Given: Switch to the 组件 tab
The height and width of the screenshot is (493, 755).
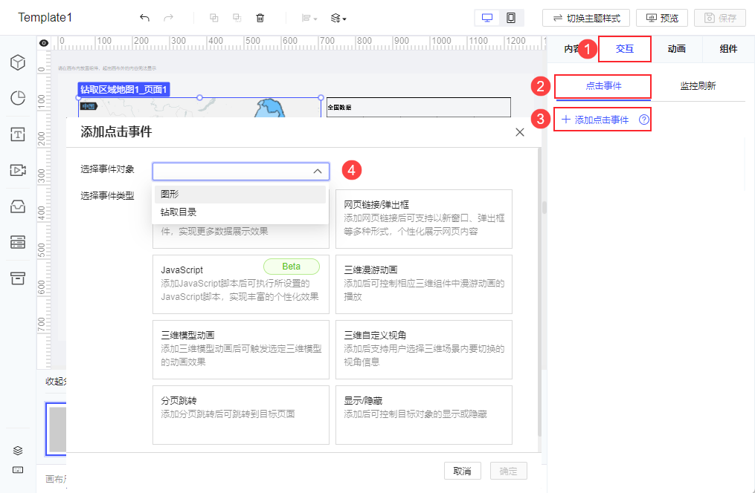Looking at the screenshot, I should (728, 49).
